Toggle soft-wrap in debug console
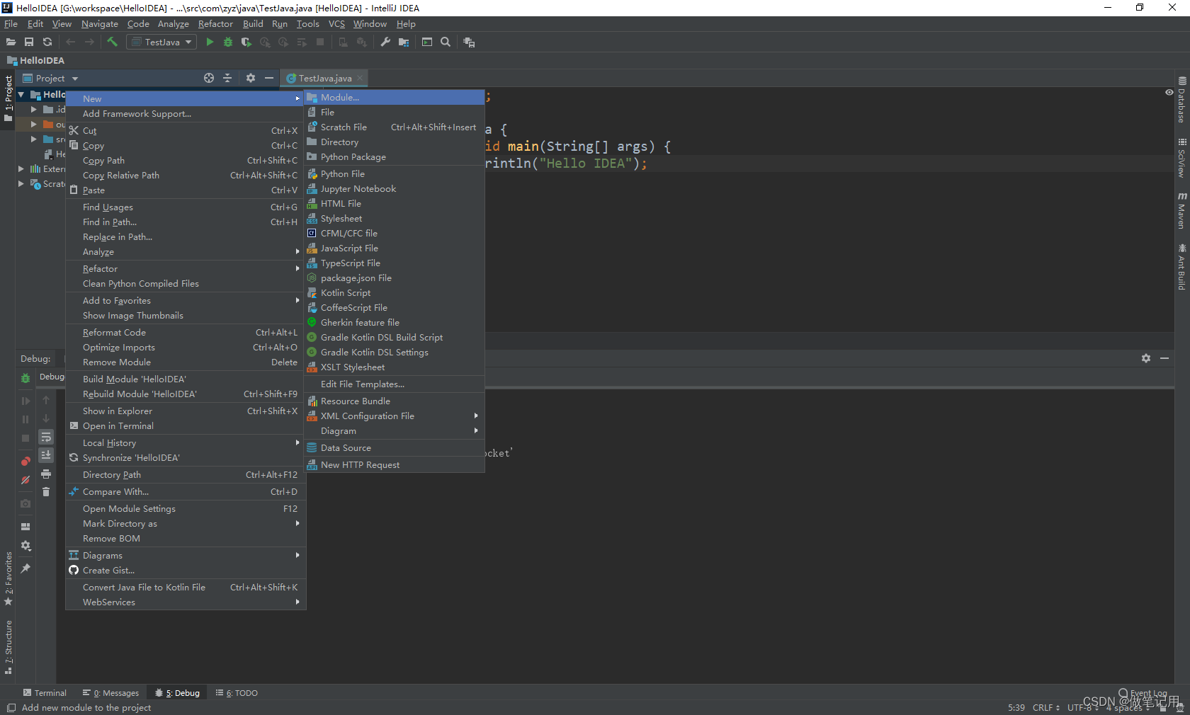The width and height of the screenshot is (1190, 715). tap(46, 437)
